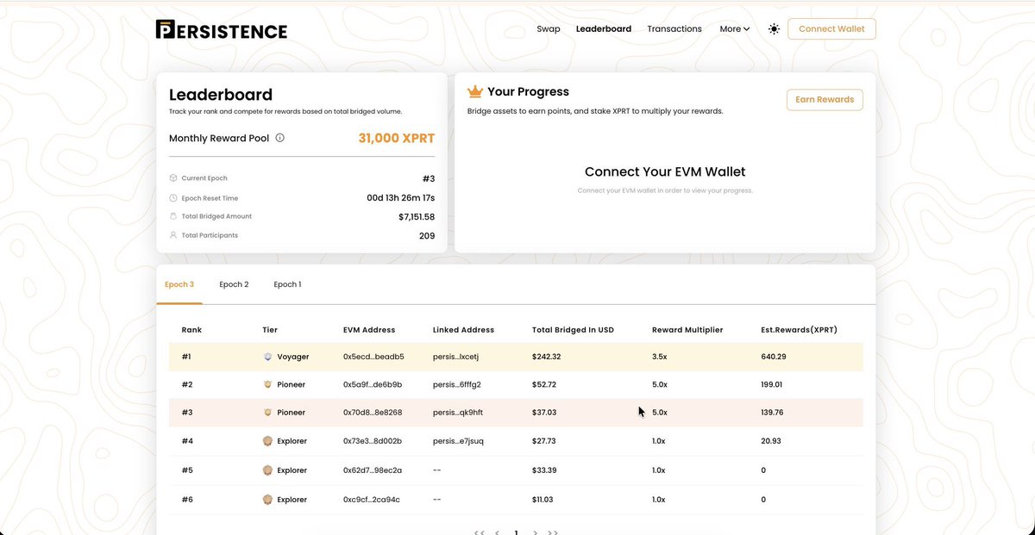Click the Pioneer tier badge in rank #2
The height and width of the screenshot is (535, 1035).
click(267, 385)
